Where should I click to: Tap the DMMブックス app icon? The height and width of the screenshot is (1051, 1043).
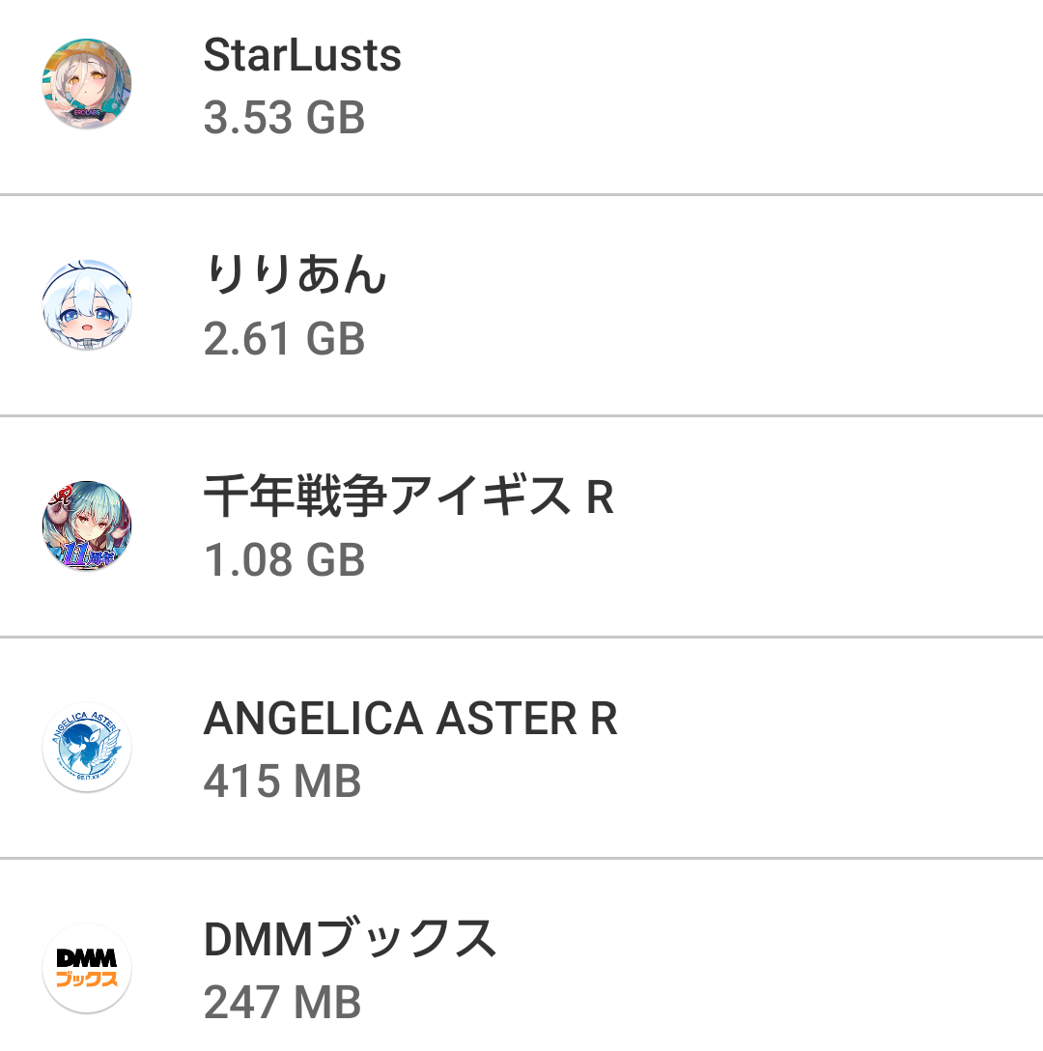pyautogui.click(x=87, y=968)
